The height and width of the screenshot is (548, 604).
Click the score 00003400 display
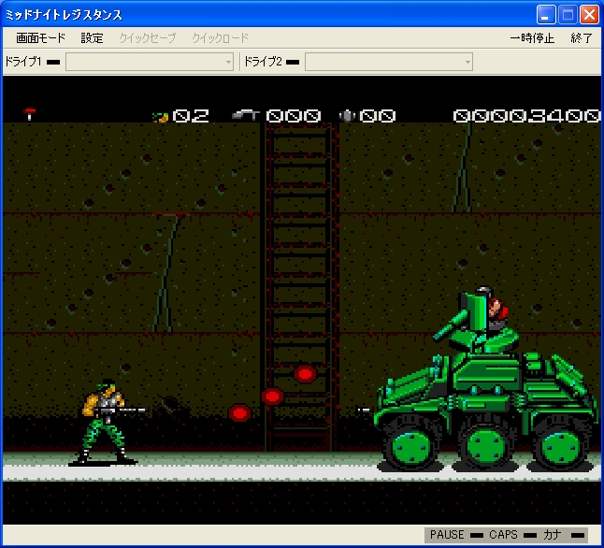tap(526, 116)
